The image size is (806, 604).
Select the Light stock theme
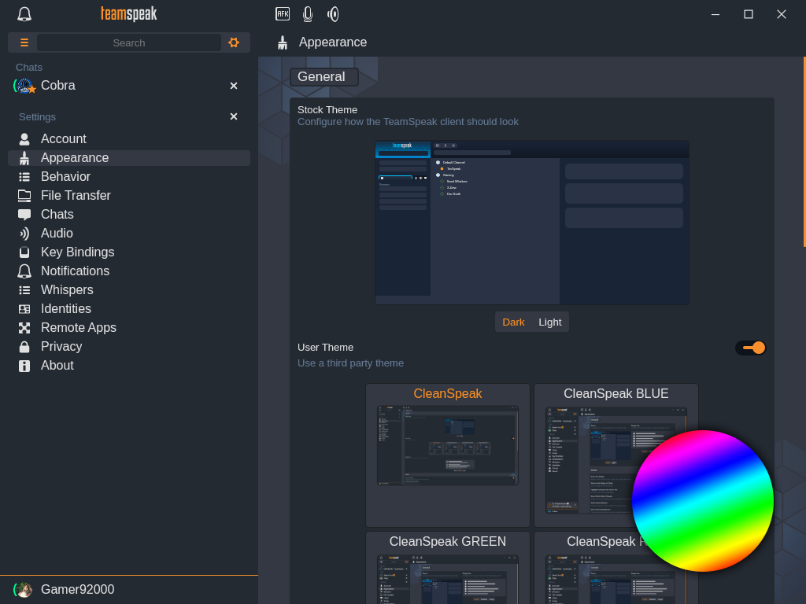click(549, 322)
